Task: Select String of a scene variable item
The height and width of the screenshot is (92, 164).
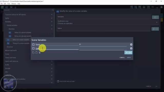Action: pos(21,43)
